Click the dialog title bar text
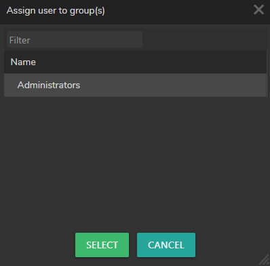 point(56,11)
